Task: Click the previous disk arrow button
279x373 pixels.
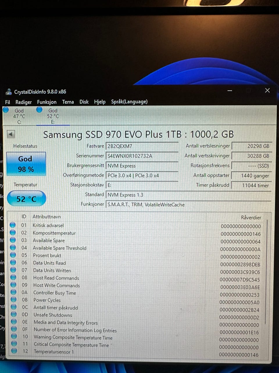Action: point(11,134)
